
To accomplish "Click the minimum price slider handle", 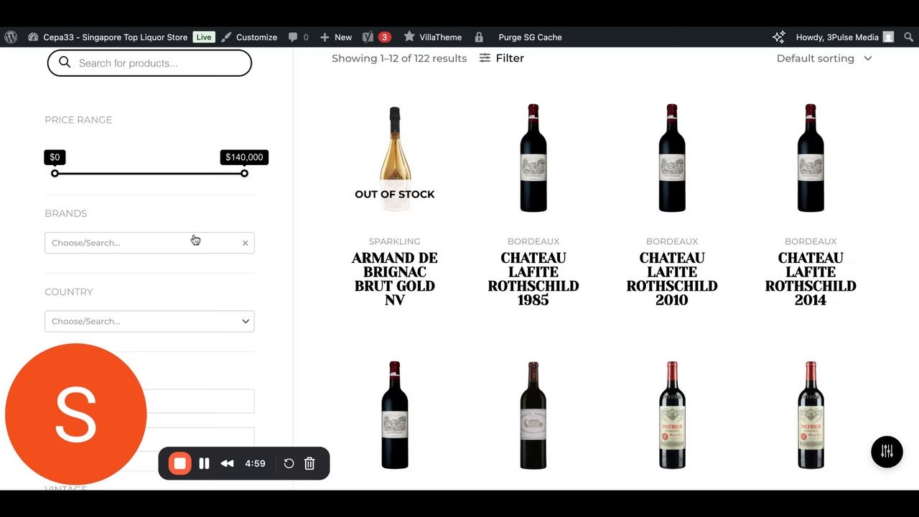I will point(55,173).
